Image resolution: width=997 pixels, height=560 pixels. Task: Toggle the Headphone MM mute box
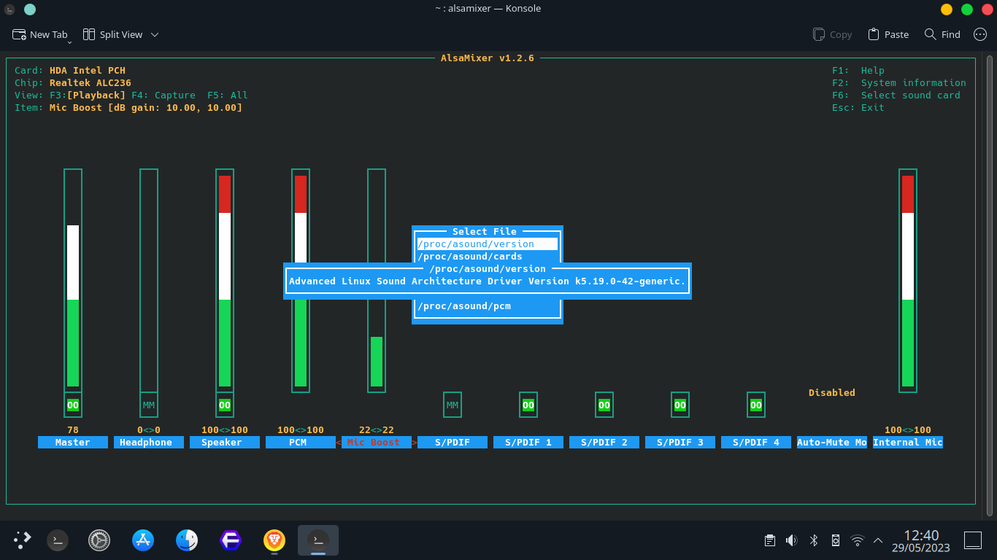click(149, 405)
